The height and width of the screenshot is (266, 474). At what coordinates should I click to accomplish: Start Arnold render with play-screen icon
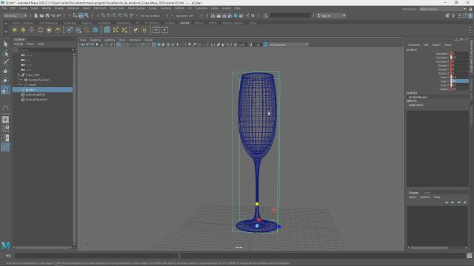(x=164, y=30)
